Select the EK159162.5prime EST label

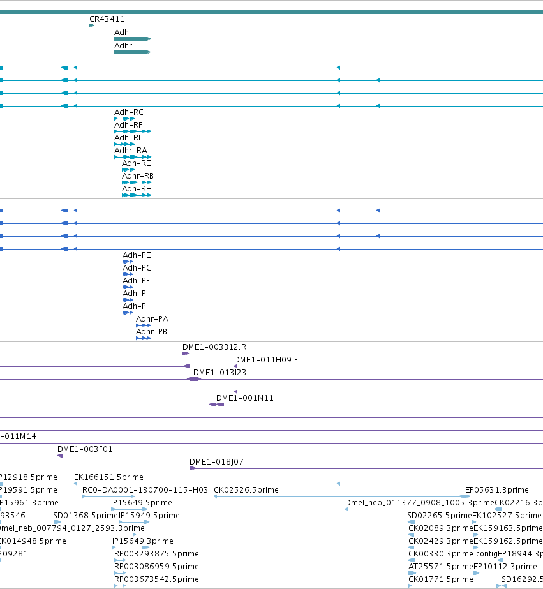pyautogui.click(x=508, y=541)
